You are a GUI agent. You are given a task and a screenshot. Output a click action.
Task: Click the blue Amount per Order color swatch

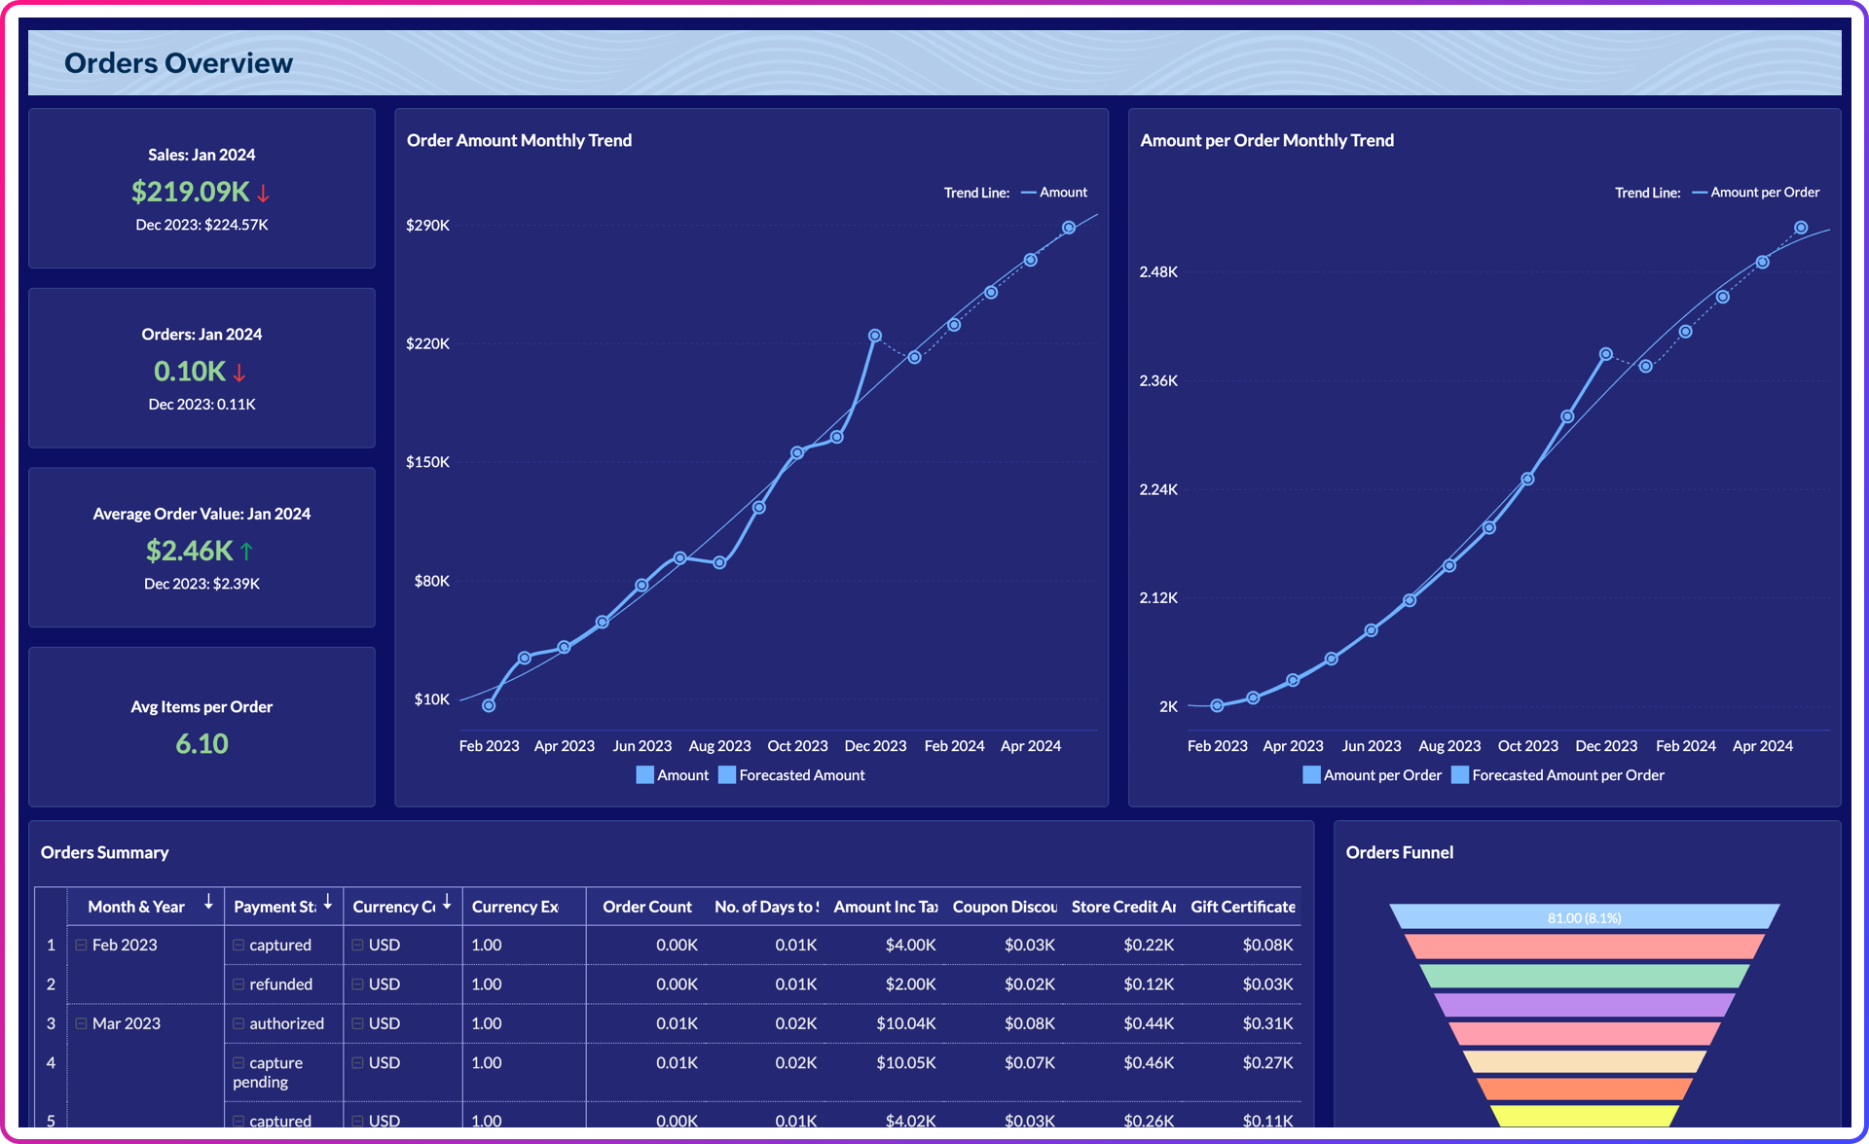coord(1311,774)
